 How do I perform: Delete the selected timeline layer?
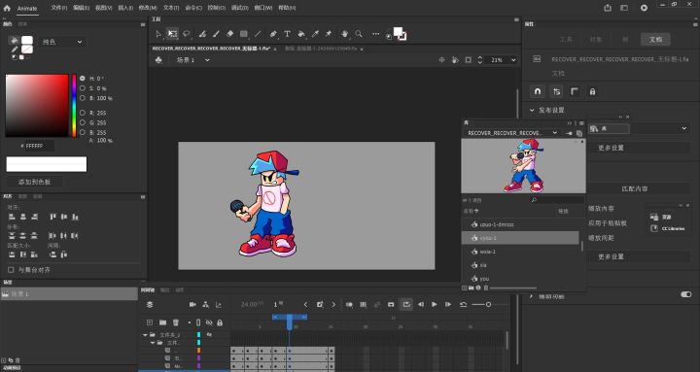(x=176, y=322)
